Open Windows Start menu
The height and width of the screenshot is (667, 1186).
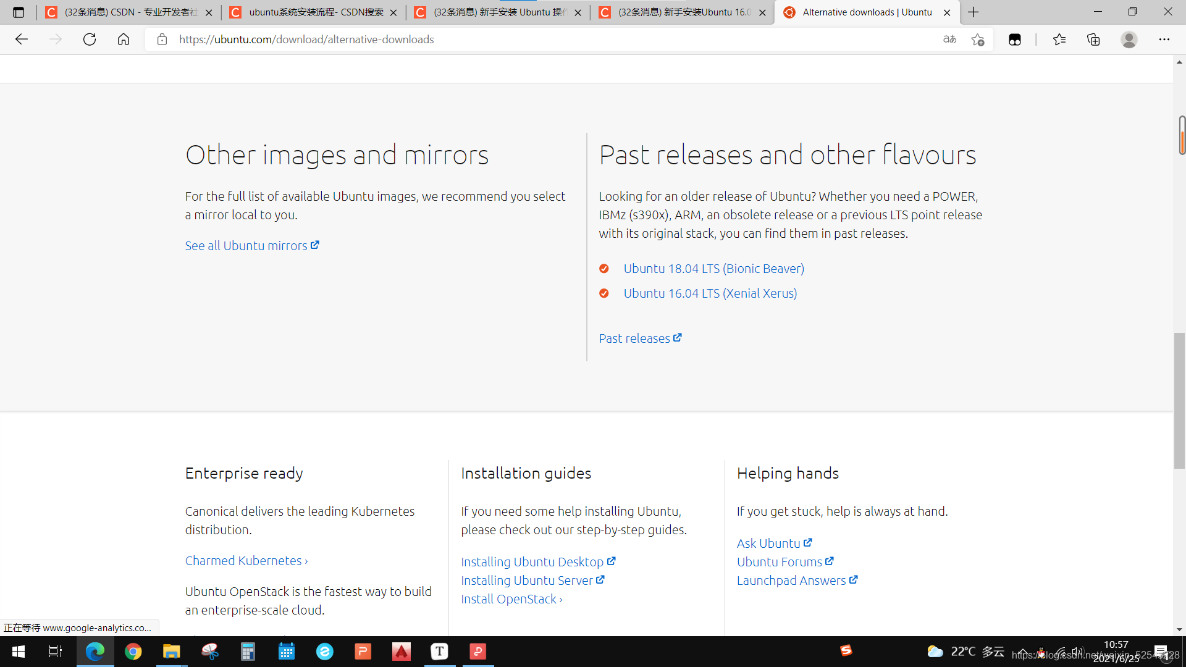[x=19, y=652]
